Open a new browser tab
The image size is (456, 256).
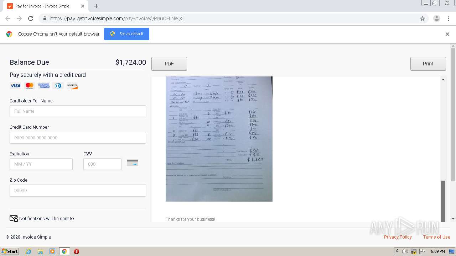(96, 6)
